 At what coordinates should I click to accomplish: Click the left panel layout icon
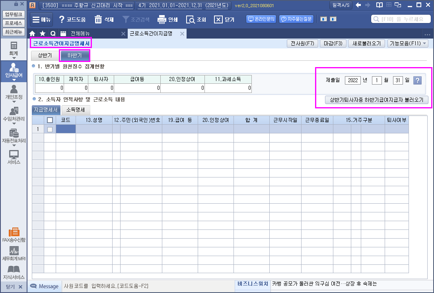[323, 19]
